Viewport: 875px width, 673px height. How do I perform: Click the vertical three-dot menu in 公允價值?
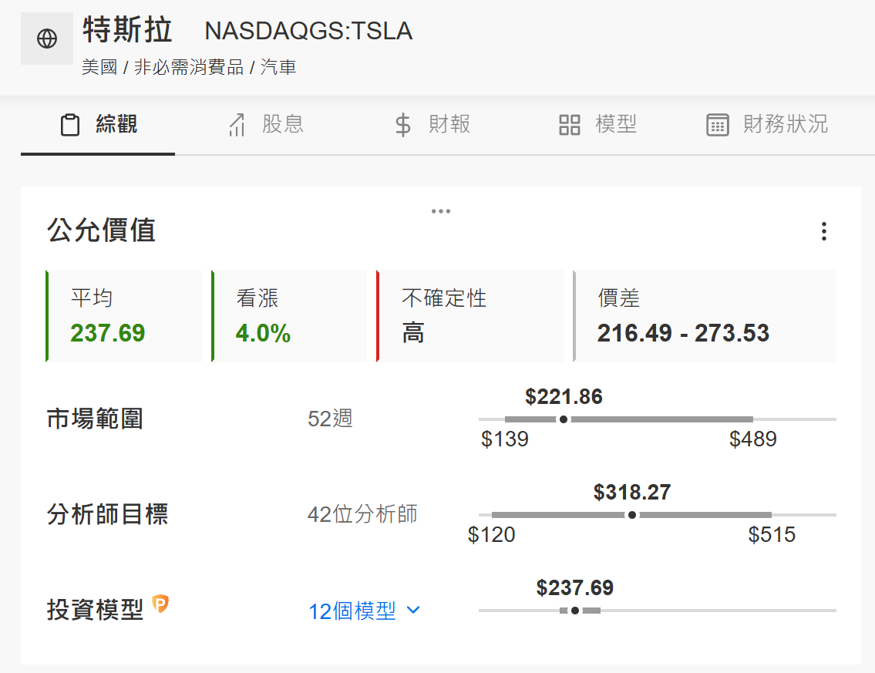point(823,231)
